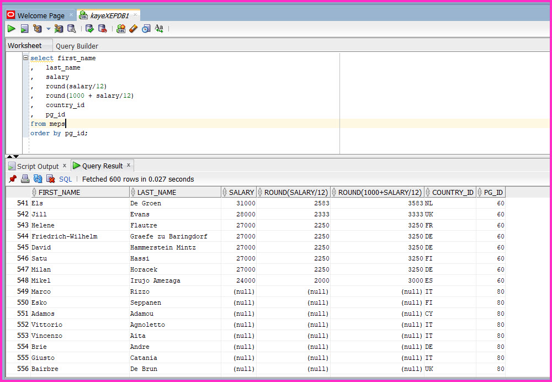Click the splitter's up arrow to expand results
The width and height of the screenshot is (552, 382).
pyautogui.click(x=9, y=156)
